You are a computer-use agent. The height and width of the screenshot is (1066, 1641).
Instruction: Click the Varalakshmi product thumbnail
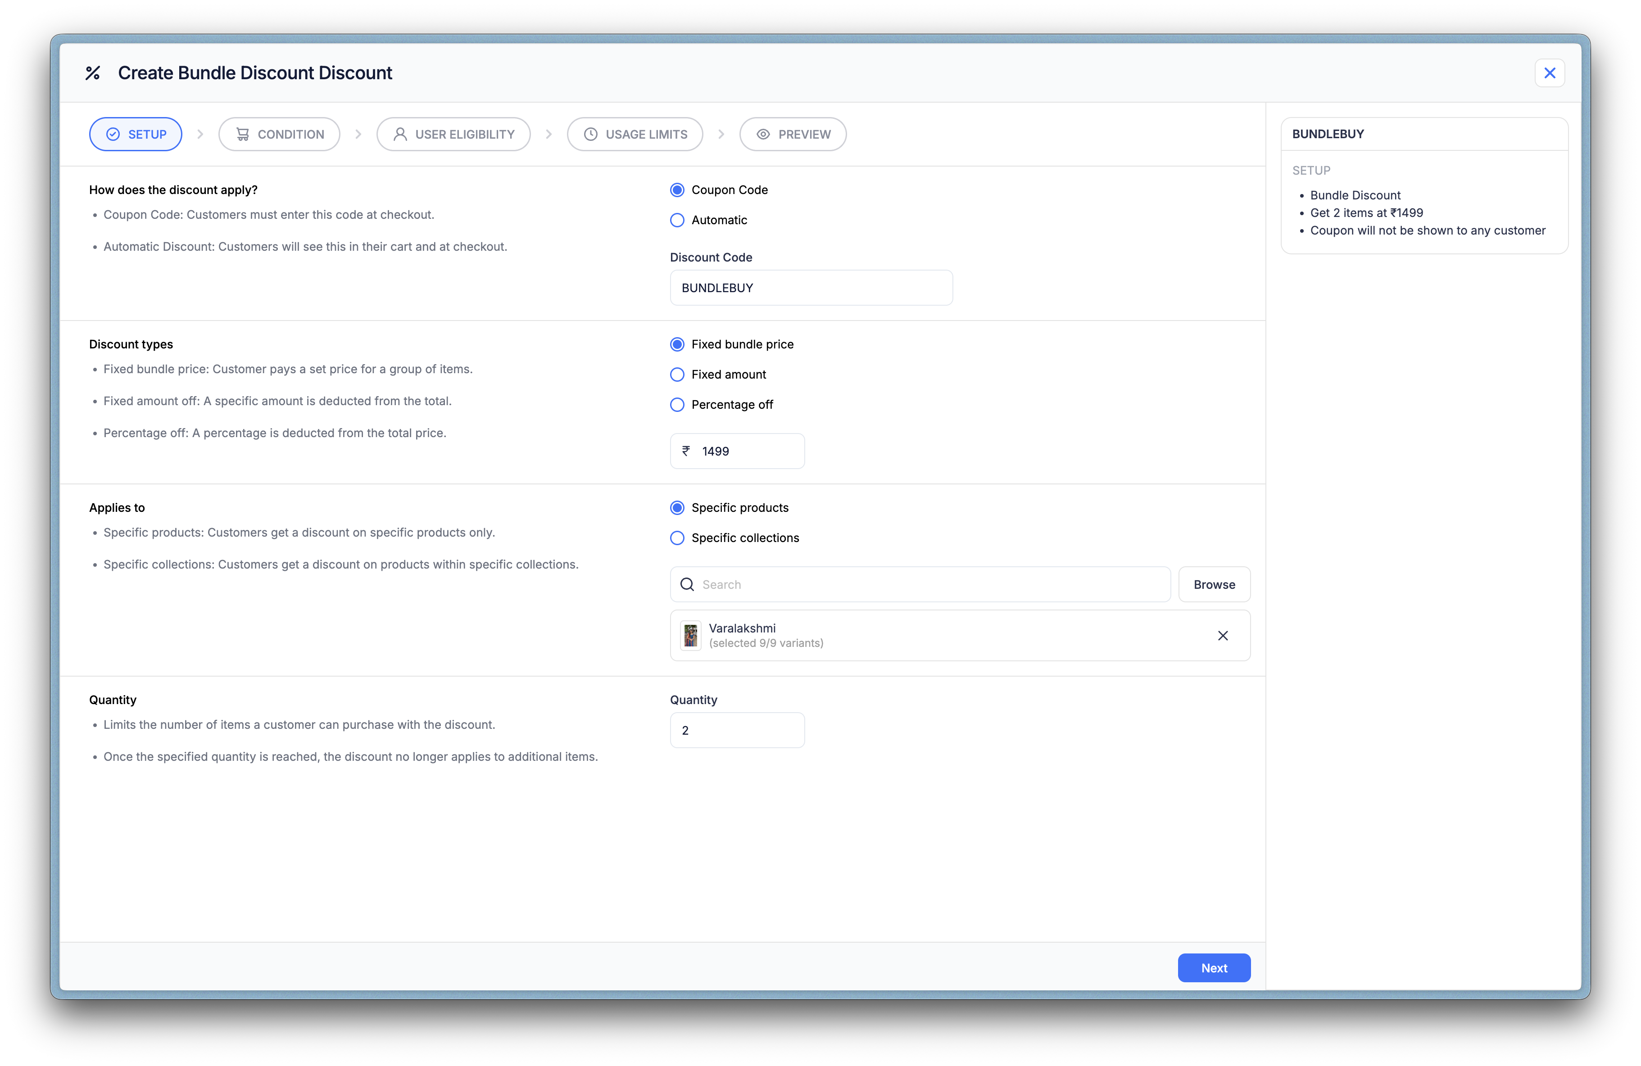coord(690,635)
